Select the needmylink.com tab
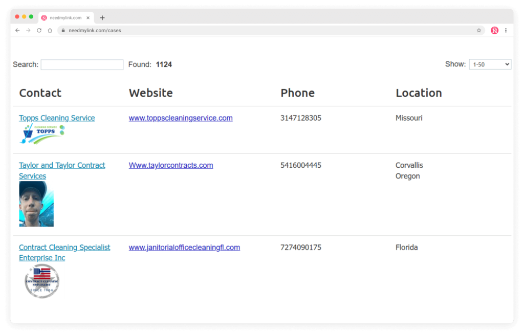524x335 pixels. pos(61,18)
